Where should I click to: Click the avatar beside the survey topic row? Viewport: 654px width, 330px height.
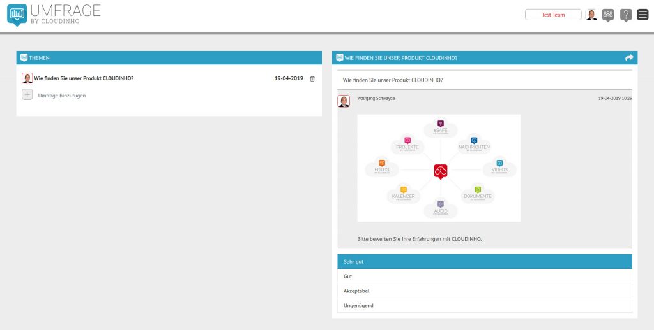27,78
